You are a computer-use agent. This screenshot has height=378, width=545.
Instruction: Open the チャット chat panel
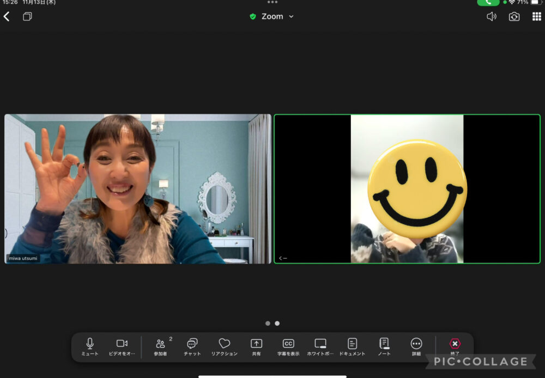pyautogui.click(x=192, y=346)
